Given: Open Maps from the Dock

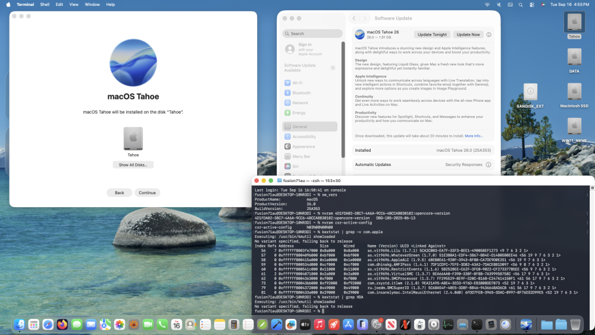Looking at the screenshot, I should tap(105, 324).
